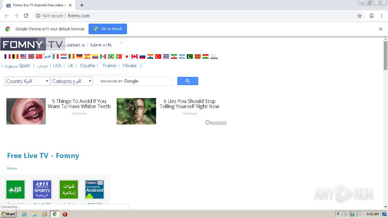Open the Brazil flag channels
This screenshot has width=388, height=218.
(111, 56)
